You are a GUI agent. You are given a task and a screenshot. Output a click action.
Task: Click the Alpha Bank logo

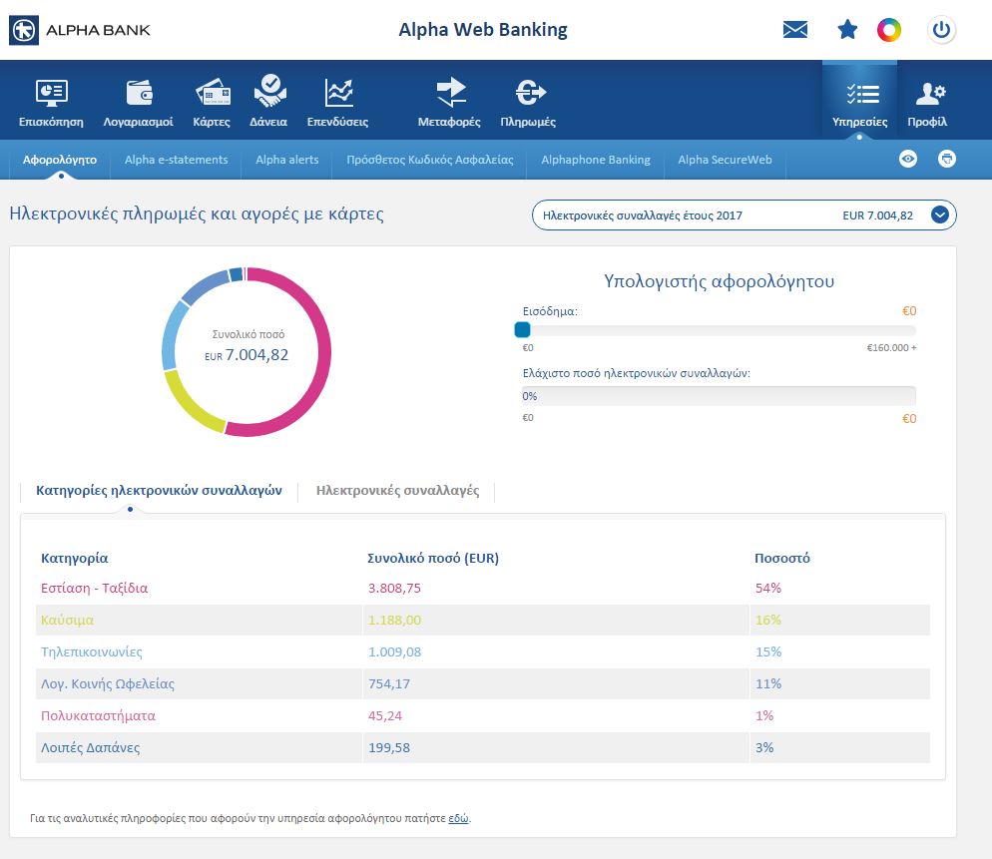pos(80,30)
